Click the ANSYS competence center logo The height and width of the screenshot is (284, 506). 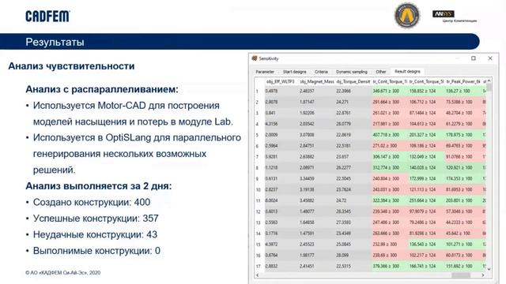pos(455,17)
